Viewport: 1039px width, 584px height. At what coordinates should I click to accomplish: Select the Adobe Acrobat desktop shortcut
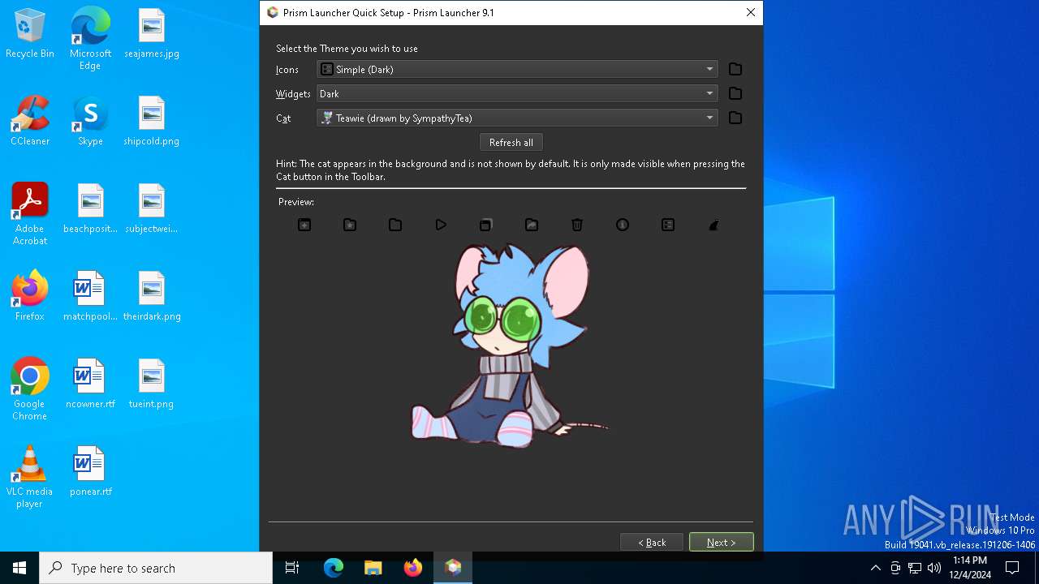coord(30,214)
